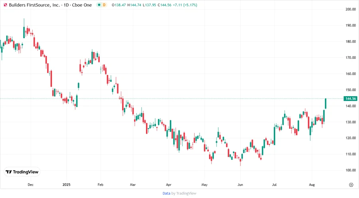Click the close value C144.56
359x198 pixels.
[164, 5]
